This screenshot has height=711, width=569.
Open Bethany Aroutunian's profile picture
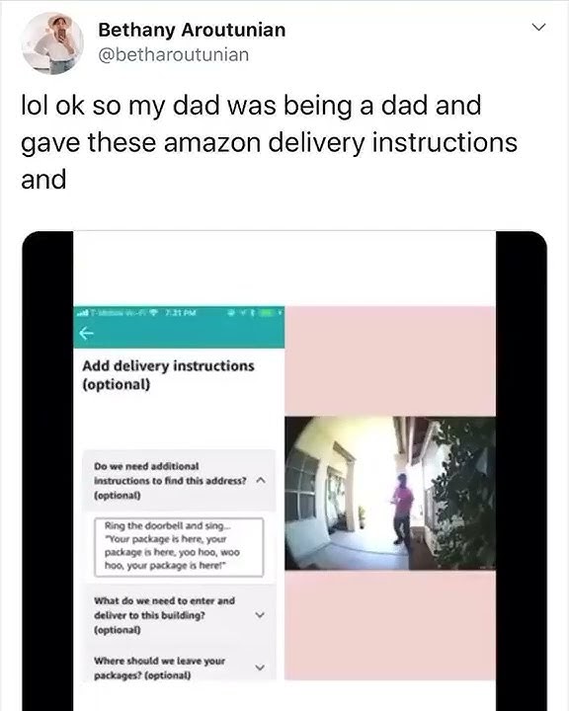point(52,43)
